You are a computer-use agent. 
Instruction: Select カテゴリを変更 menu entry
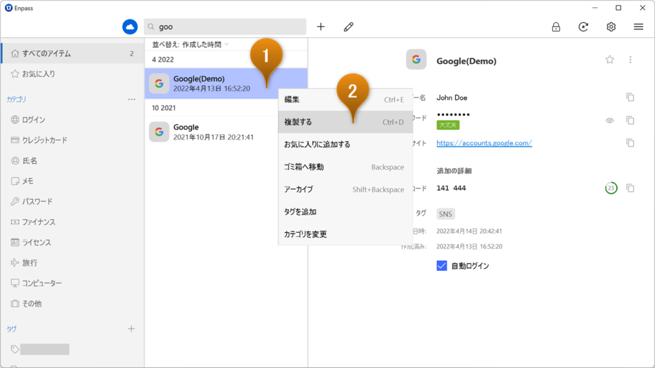(x=345, y=234)
